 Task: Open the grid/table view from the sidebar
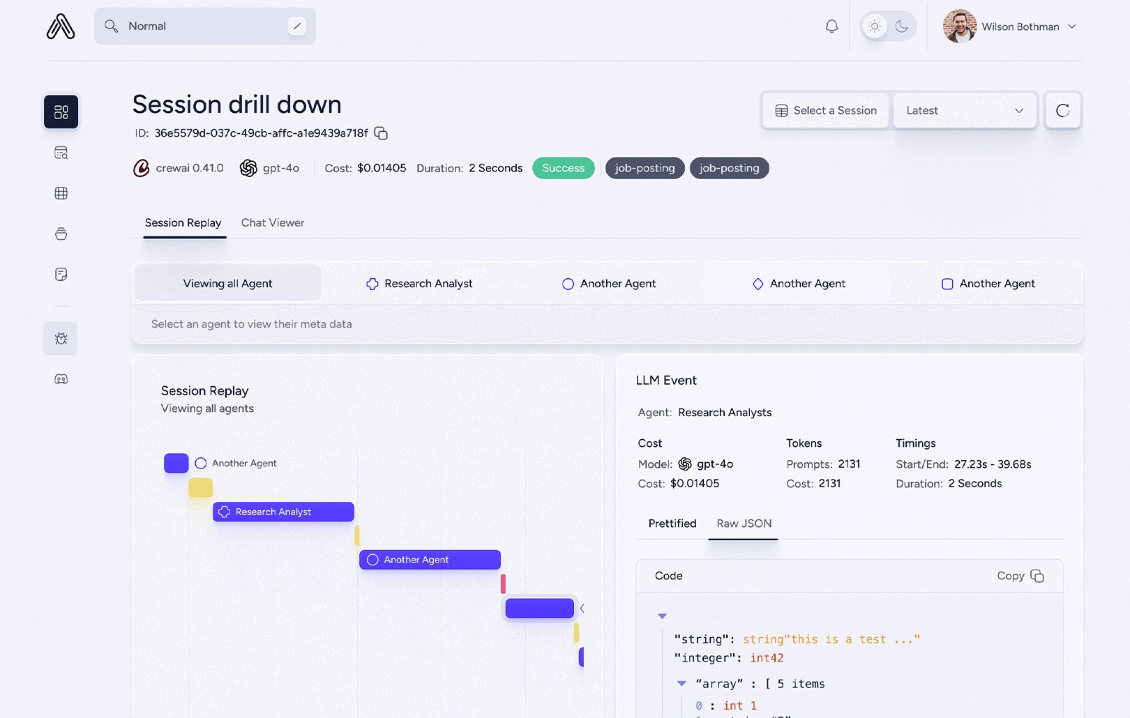pos(61,193)
